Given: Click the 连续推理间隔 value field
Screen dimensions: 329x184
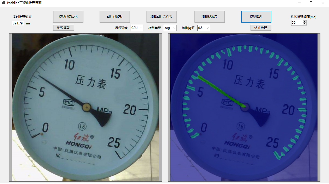Looking at the screenshot, I should (297, 23).
